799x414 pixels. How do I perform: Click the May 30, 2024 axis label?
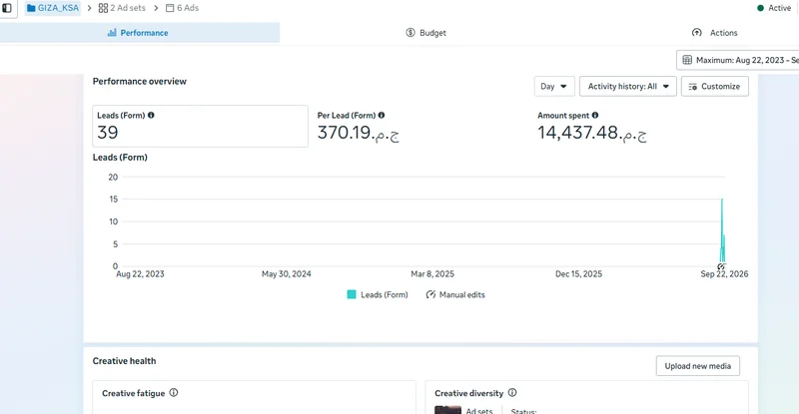coord(287,274)
